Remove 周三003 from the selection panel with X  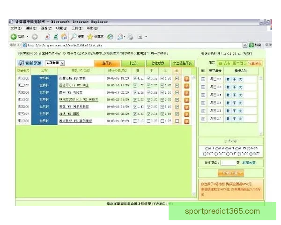click(x=203, y=87)
